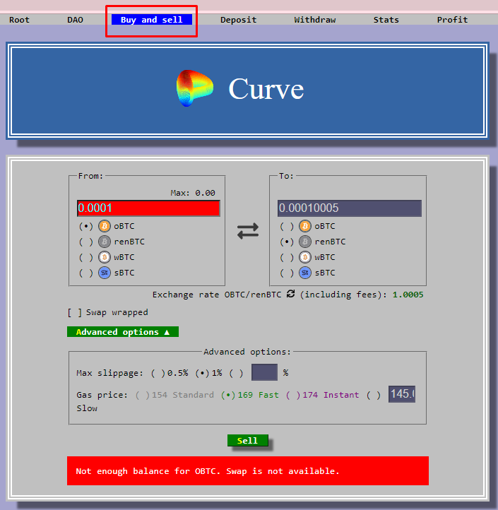Collapse the Advanced options panel
498x510 pixels.
point(123,332)
